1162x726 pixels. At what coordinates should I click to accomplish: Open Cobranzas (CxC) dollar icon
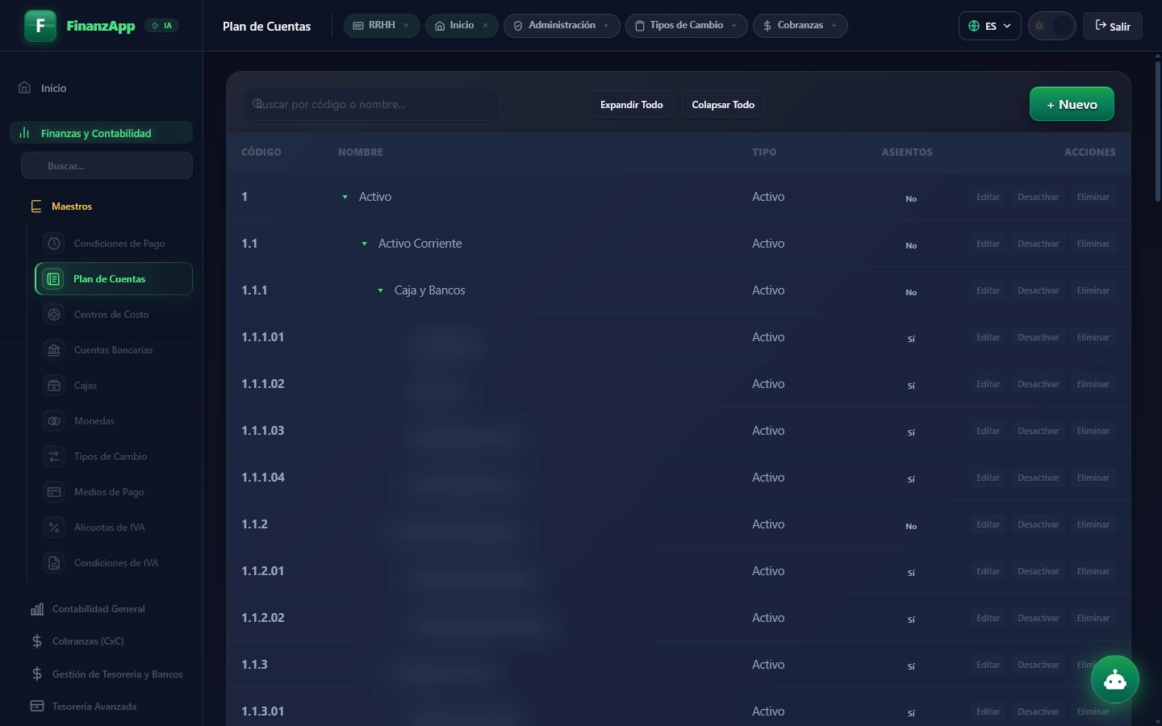(x=37, y=641)
